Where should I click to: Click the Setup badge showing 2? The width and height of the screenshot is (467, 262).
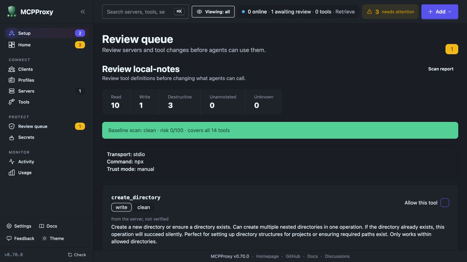pyautogui.click(x=80, y=33)
